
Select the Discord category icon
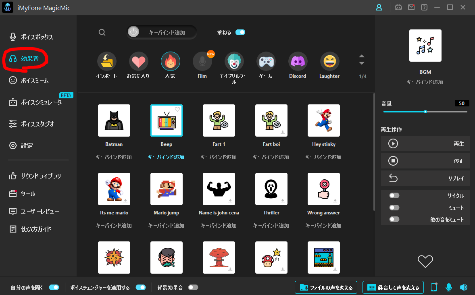tap(298, 62)
